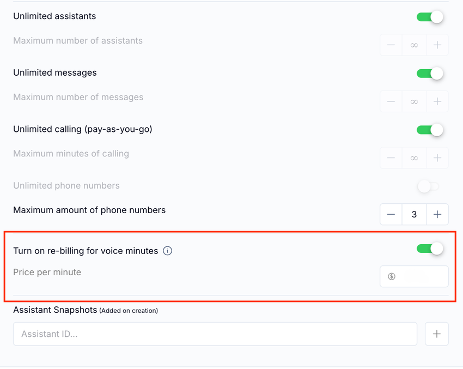Increase maximum amount of phone numbers
The height and width of the screenshot is (369, 463).
(x=437, y=215)
